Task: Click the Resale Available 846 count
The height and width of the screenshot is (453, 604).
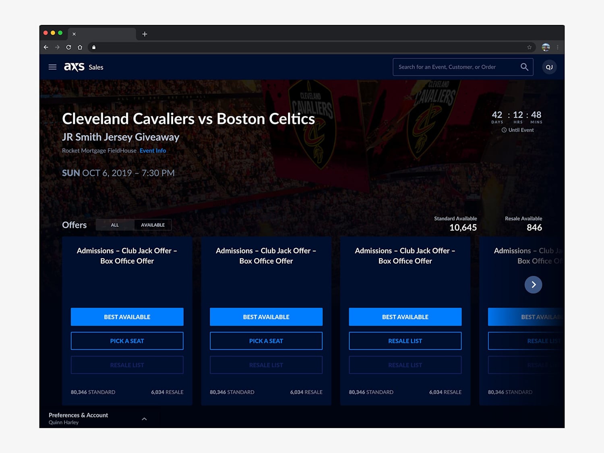Action: tap(534, 228)
